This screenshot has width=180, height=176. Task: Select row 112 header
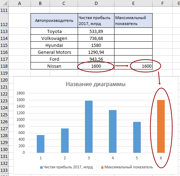click(4, 20)
